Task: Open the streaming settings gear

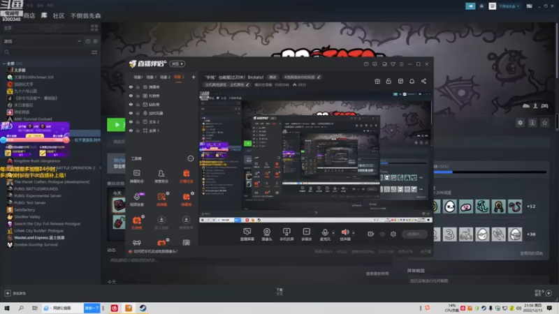Action: (x=393, y=234)
